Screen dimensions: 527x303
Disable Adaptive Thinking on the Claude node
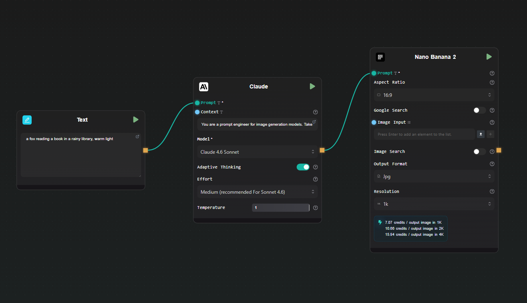(303, 167)
